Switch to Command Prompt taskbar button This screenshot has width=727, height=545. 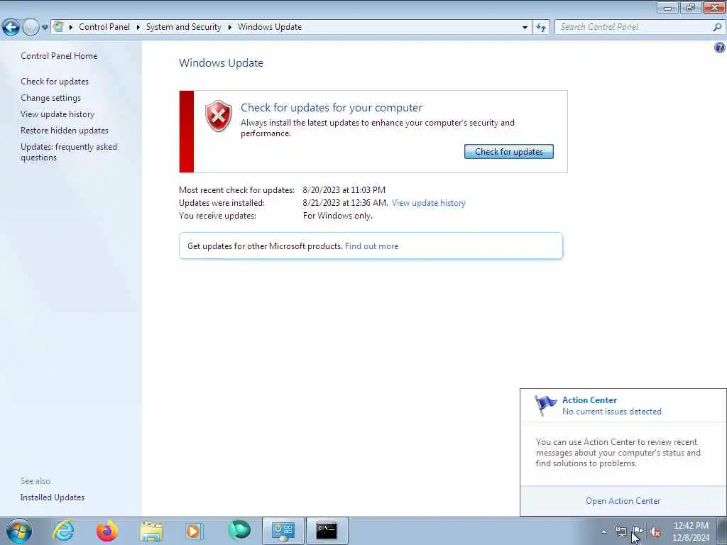pos(327,531)
